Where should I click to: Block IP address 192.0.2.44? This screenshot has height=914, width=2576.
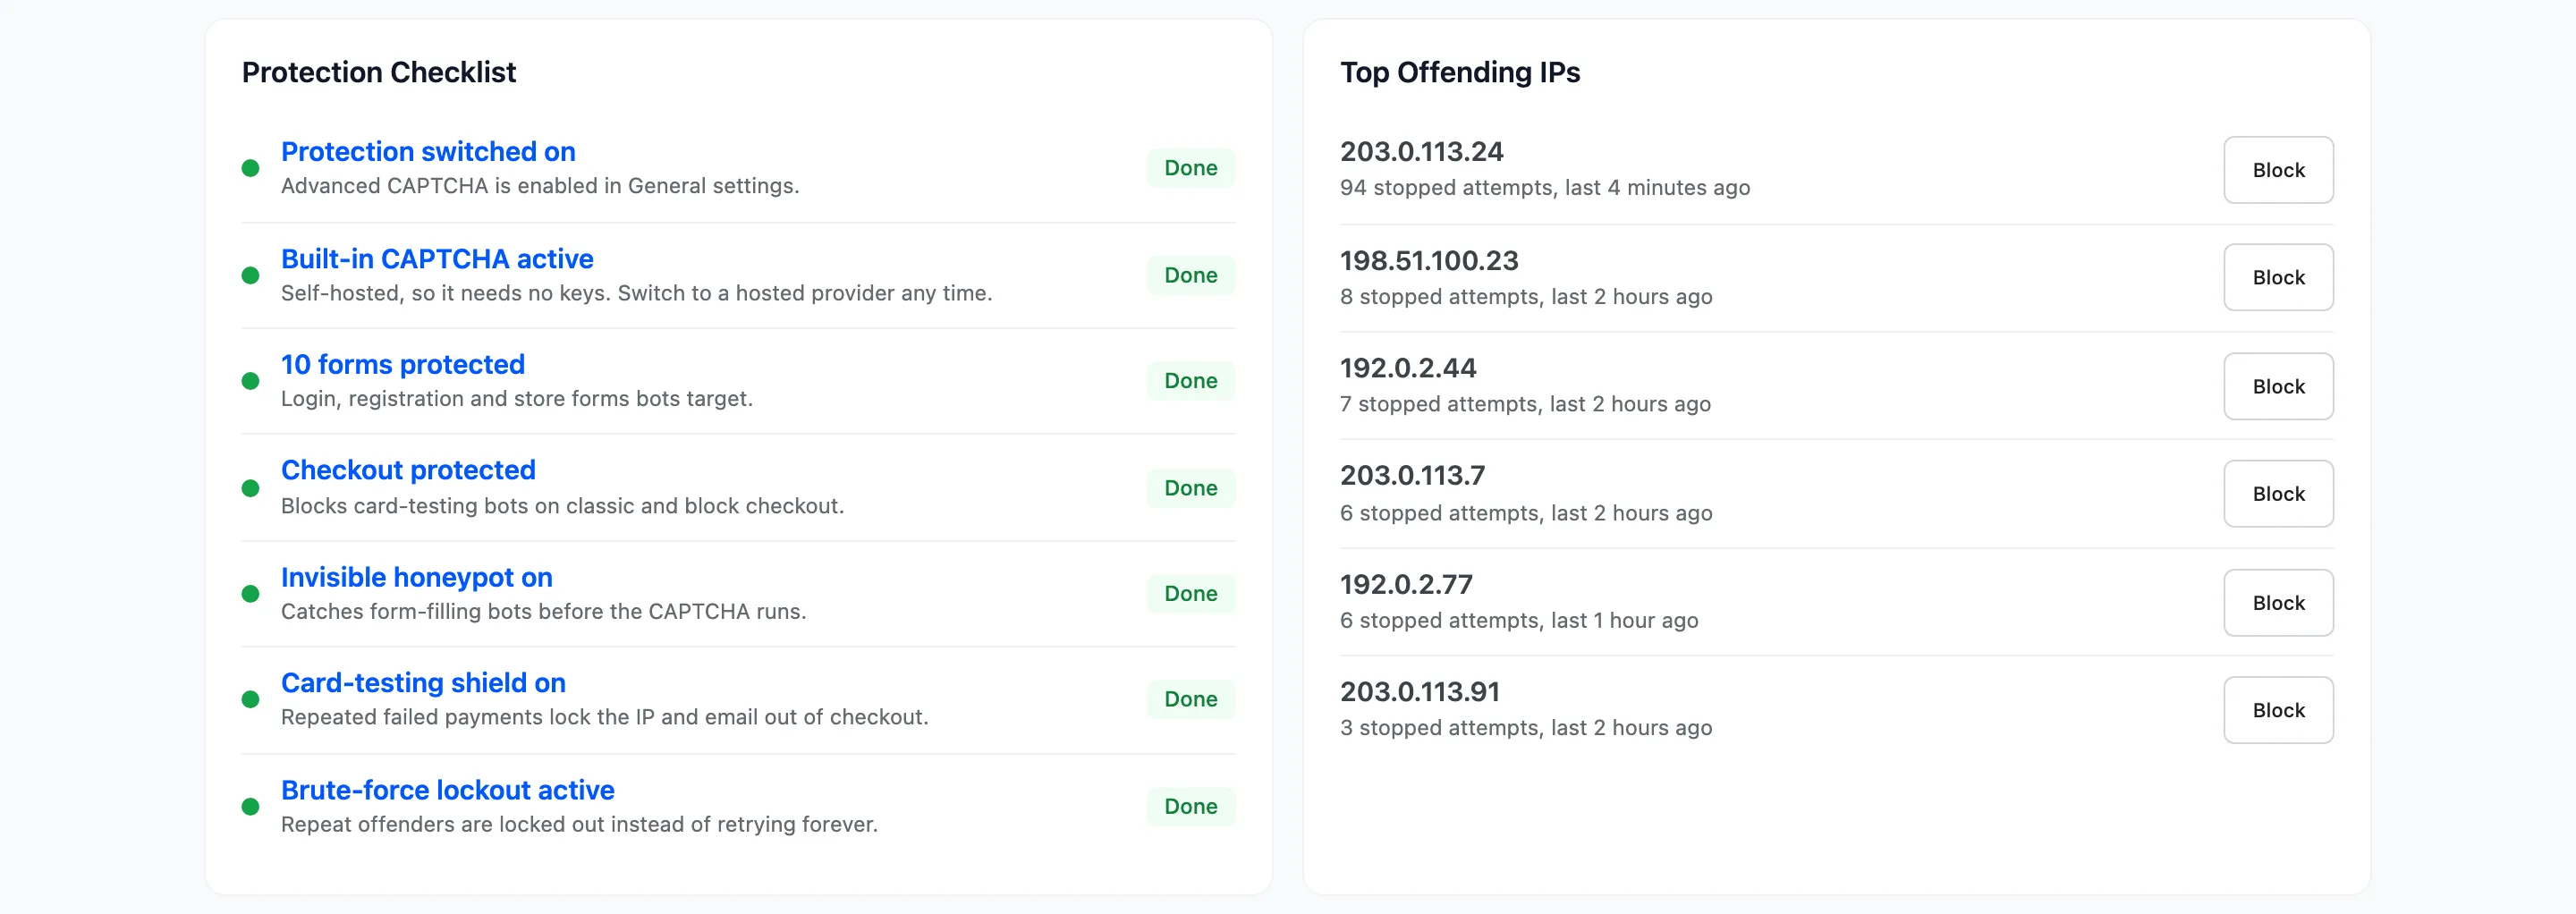(x=2278, y=386)
